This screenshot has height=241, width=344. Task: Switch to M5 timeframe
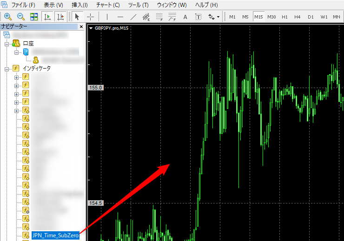click(245, 17)
